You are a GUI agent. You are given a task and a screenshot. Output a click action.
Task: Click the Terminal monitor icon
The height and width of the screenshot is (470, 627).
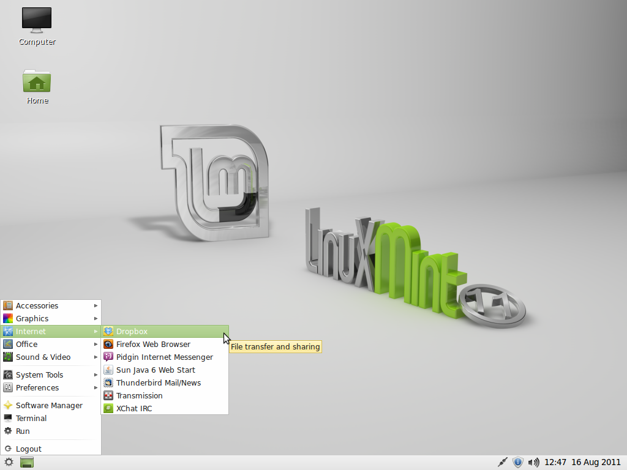click(x=8, y=418)
